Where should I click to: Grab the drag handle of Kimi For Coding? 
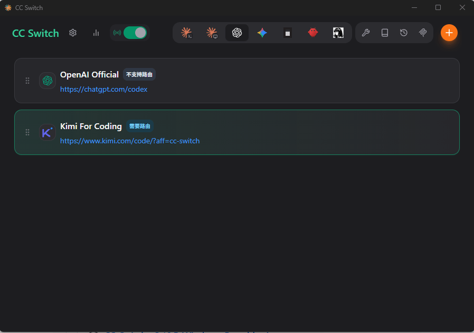click(27, 132)
